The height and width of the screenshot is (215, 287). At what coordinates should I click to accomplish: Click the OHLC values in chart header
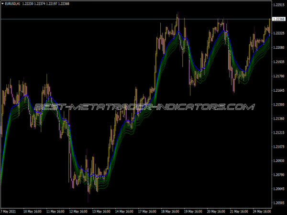coord(46,4)
